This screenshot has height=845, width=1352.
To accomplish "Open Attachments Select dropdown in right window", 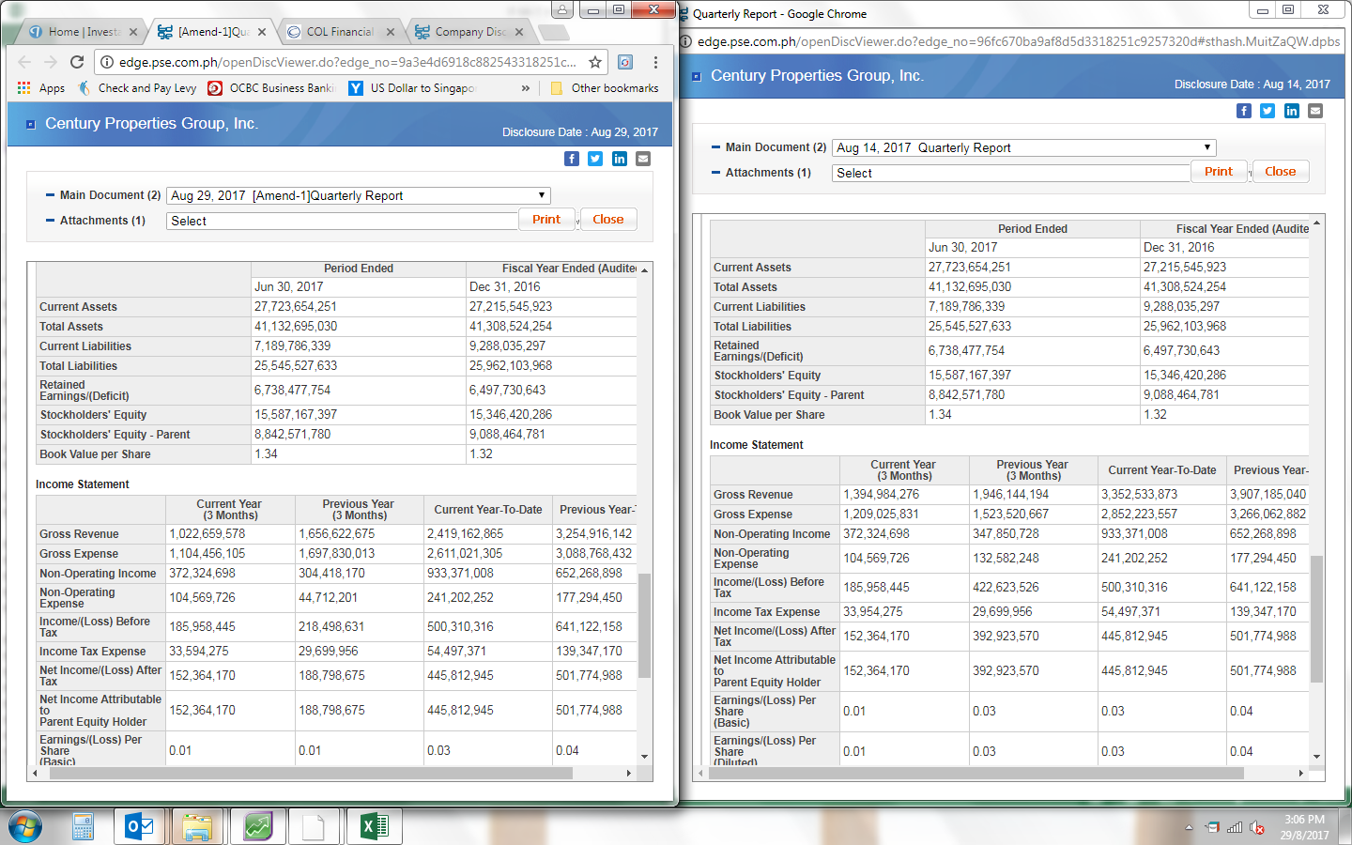I will pyautogui.click(x=1011, y=173).
